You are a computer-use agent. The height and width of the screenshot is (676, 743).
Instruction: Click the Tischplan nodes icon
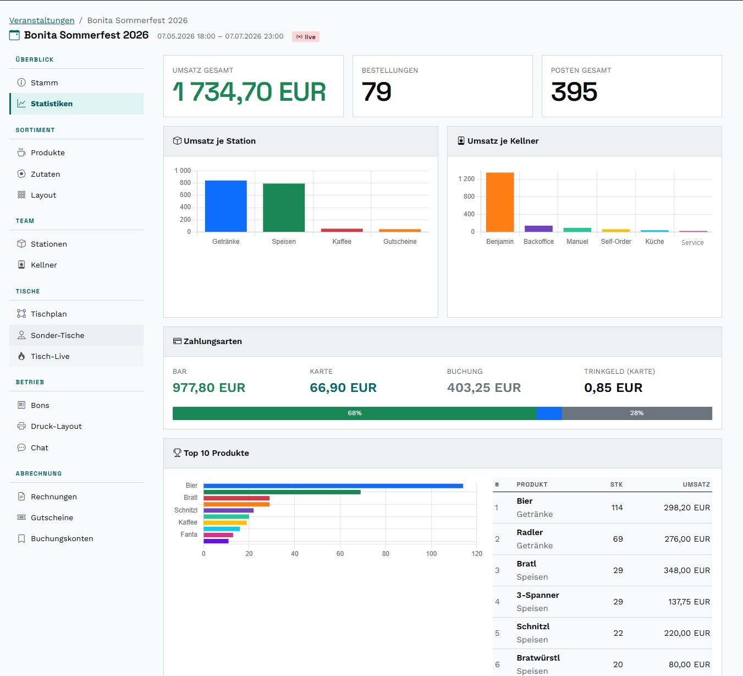(x=21, y=314)
